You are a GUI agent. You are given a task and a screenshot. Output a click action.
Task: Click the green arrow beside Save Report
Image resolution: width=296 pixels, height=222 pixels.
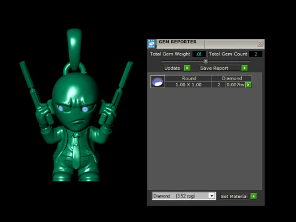pyautogui.click(x=245, y=68)
